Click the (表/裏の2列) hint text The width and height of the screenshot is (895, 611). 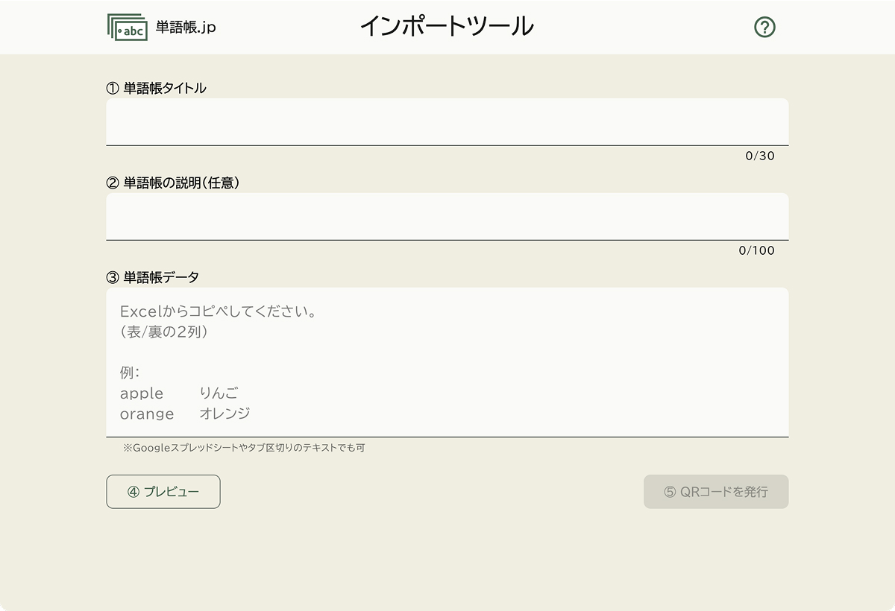(x=164, y=332)
